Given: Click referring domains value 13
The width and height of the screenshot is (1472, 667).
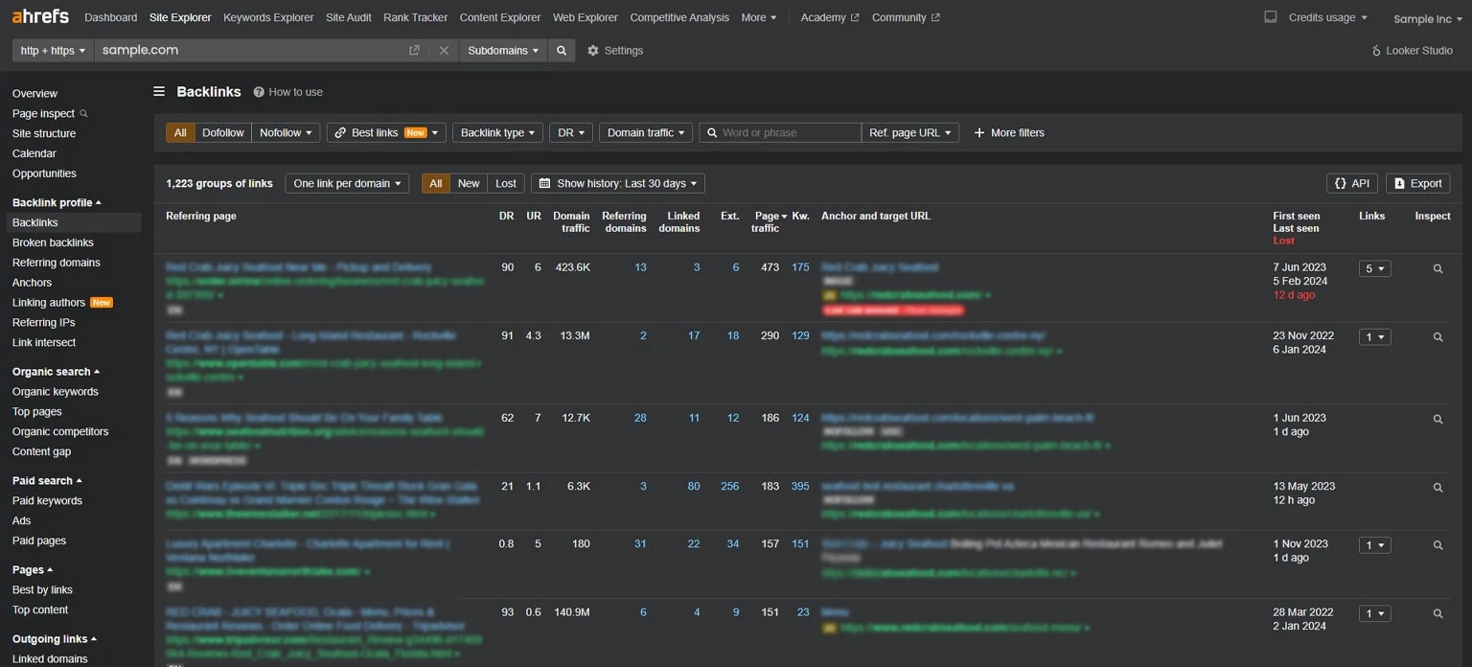Looking at the screenshot, I should point(640,267).
